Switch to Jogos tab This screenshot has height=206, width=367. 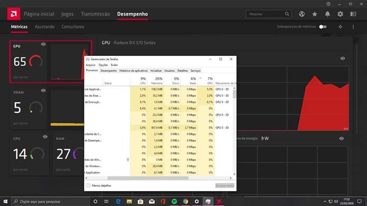tap(67, 14)
